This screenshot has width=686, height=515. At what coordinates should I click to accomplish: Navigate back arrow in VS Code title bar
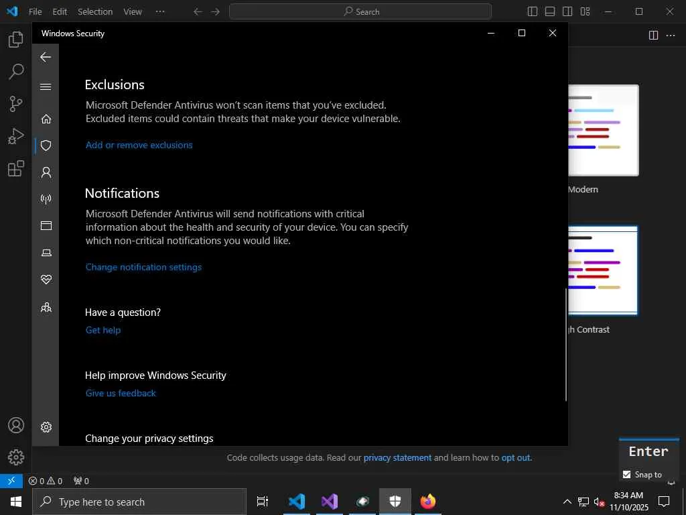(198, 12)
